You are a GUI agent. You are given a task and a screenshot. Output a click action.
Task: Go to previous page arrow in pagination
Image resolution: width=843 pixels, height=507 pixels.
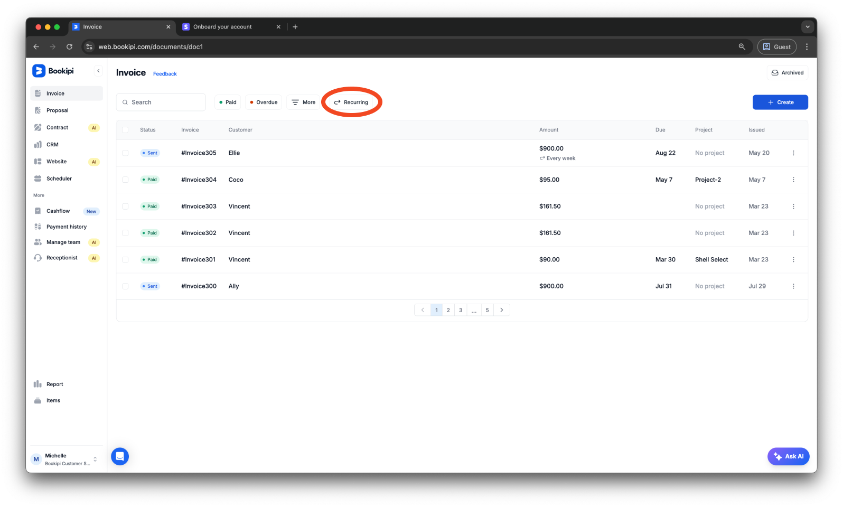[x=423, y=310]
